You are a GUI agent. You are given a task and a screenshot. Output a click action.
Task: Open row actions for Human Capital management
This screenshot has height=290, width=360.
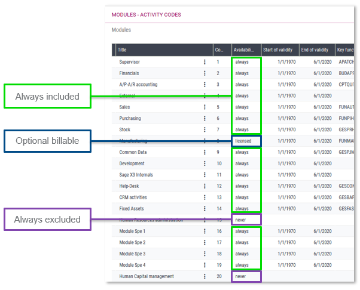coord(205,276)
